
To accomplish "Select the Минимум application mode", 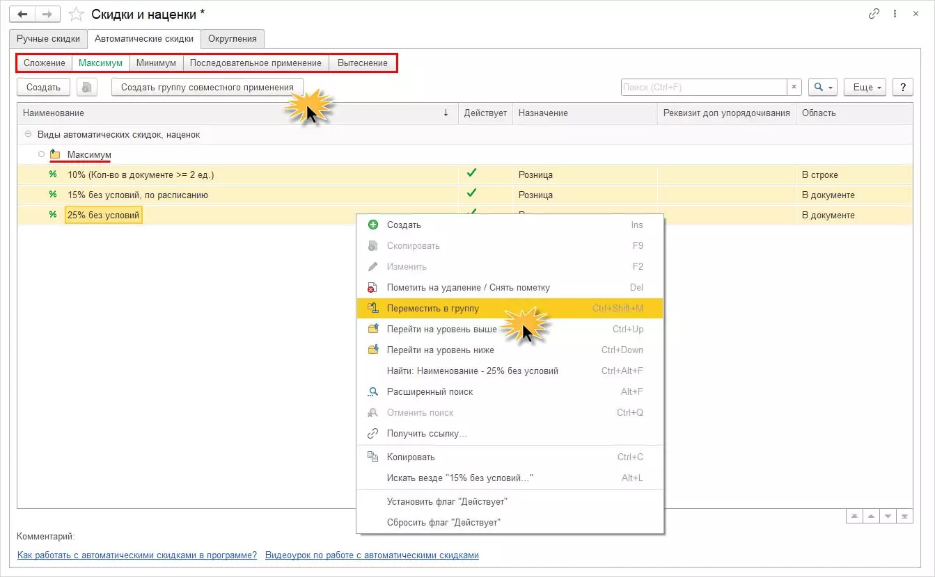I will 156,63.
